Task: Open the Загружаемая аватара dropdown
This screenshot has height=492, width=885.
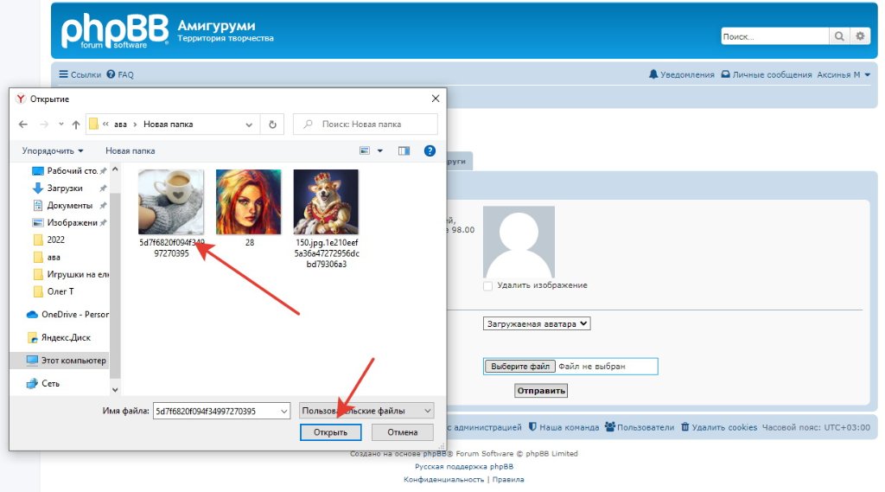Action: [537, 323]
